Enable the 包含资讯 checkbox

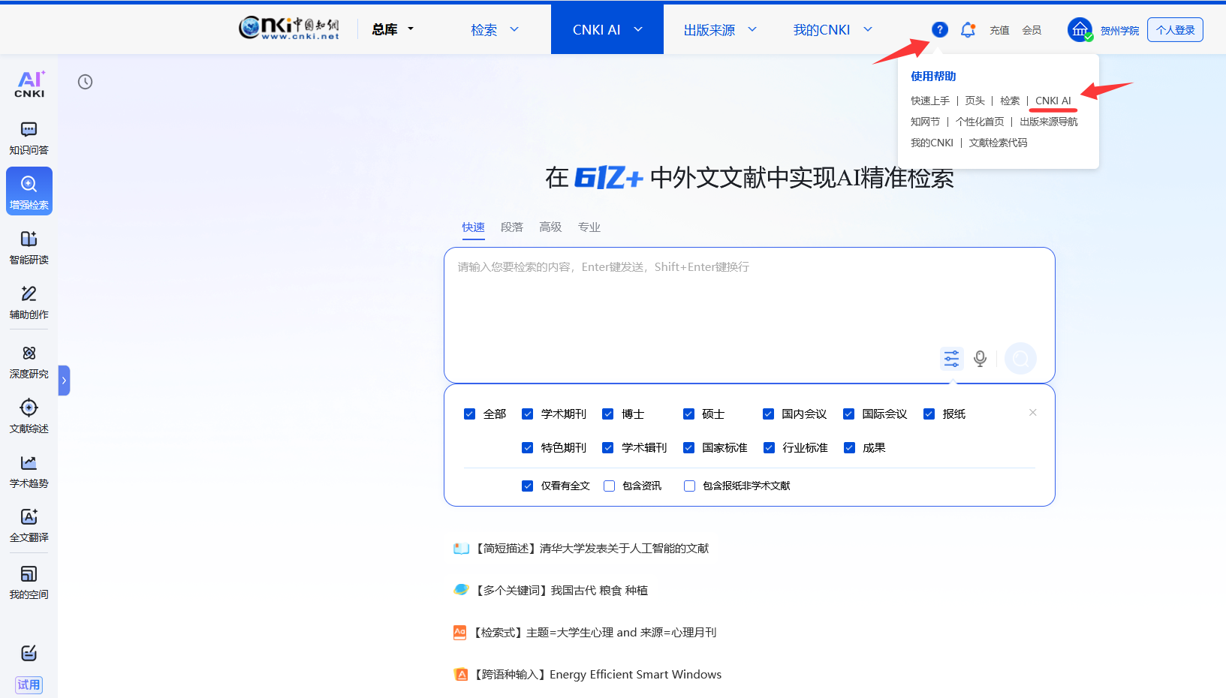[x=610, y=486]
